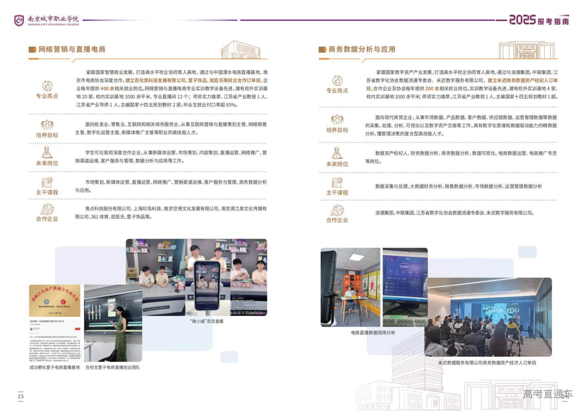The width and height of the screenshot is (586, 412).
Task: Select the 网络营销与直播电商 section heading
Action: point(72,49)
